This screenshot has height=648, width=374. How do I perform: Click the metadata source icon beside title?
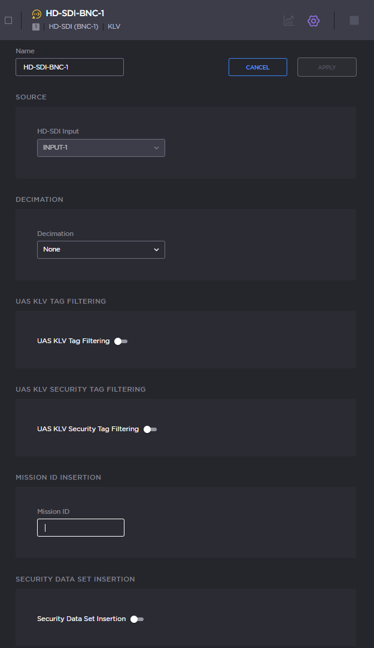point(37,14)
